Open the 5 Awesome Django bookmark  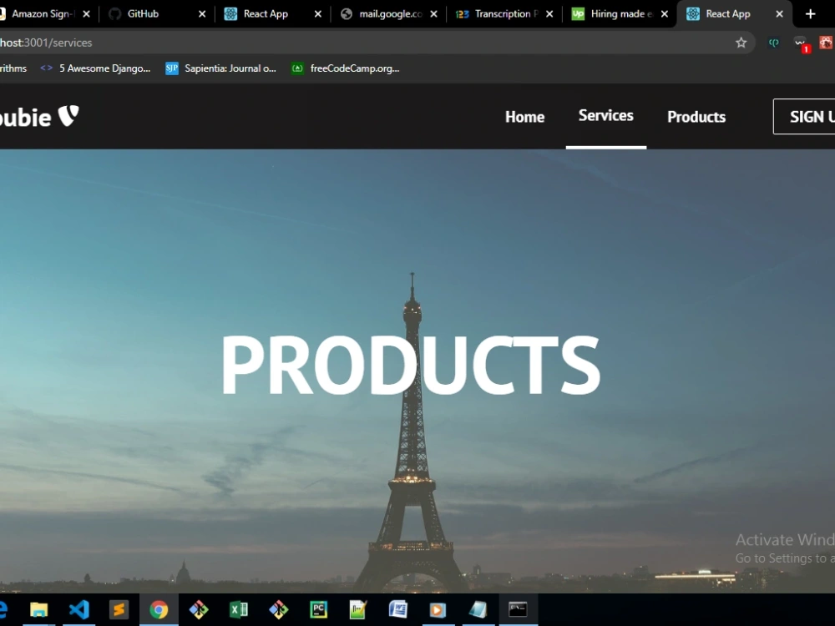[x=96, y=68]
